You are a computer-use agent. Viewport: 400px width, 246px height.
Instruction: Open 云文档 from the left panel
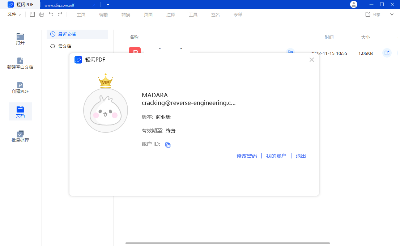[x=64, y=46]
